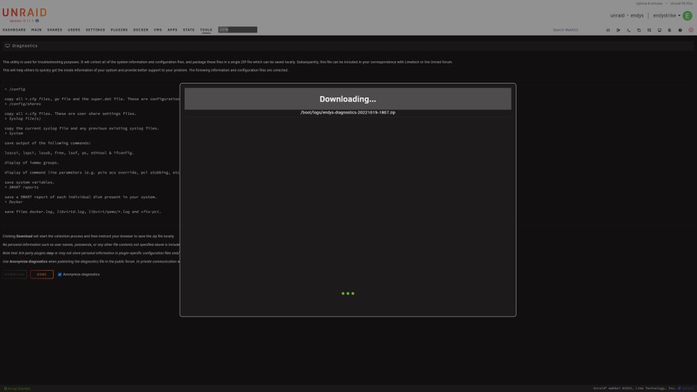
Task: Click the system info monitor icon in the toolbar
Action: click(x=659, y=30)
